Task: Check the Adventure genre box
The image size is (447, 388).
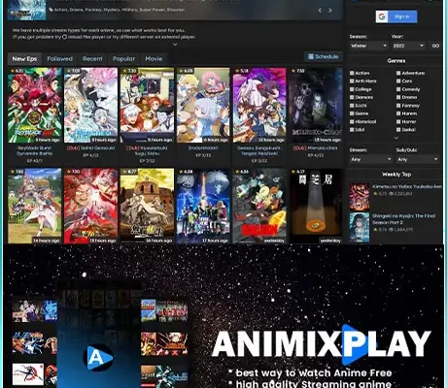Action: (x=398, y=73)
